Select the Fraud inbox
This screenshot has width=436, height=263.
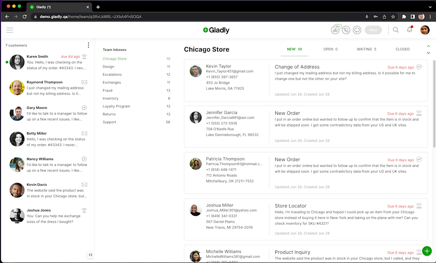136,91
